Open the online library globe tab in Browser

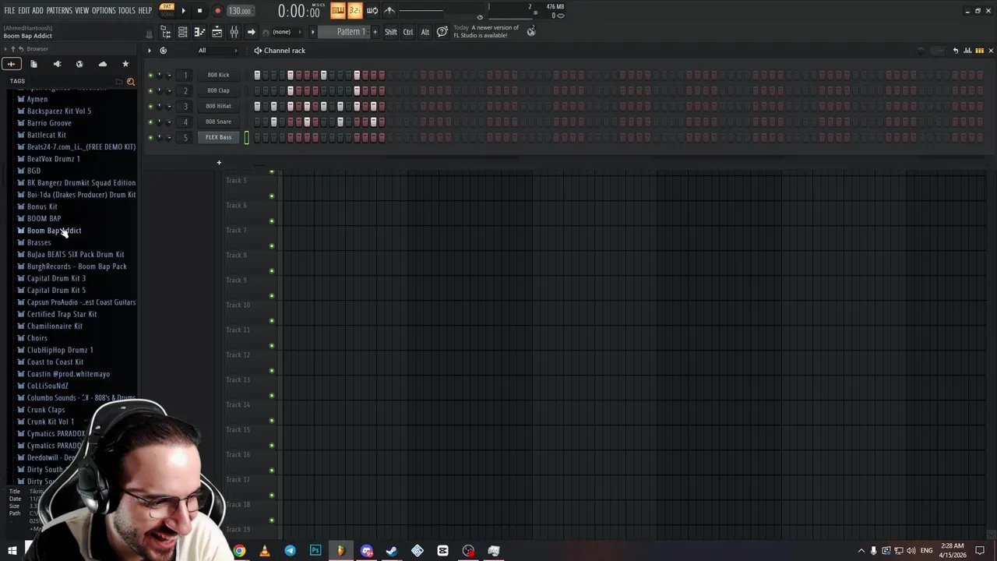(79, 64)
